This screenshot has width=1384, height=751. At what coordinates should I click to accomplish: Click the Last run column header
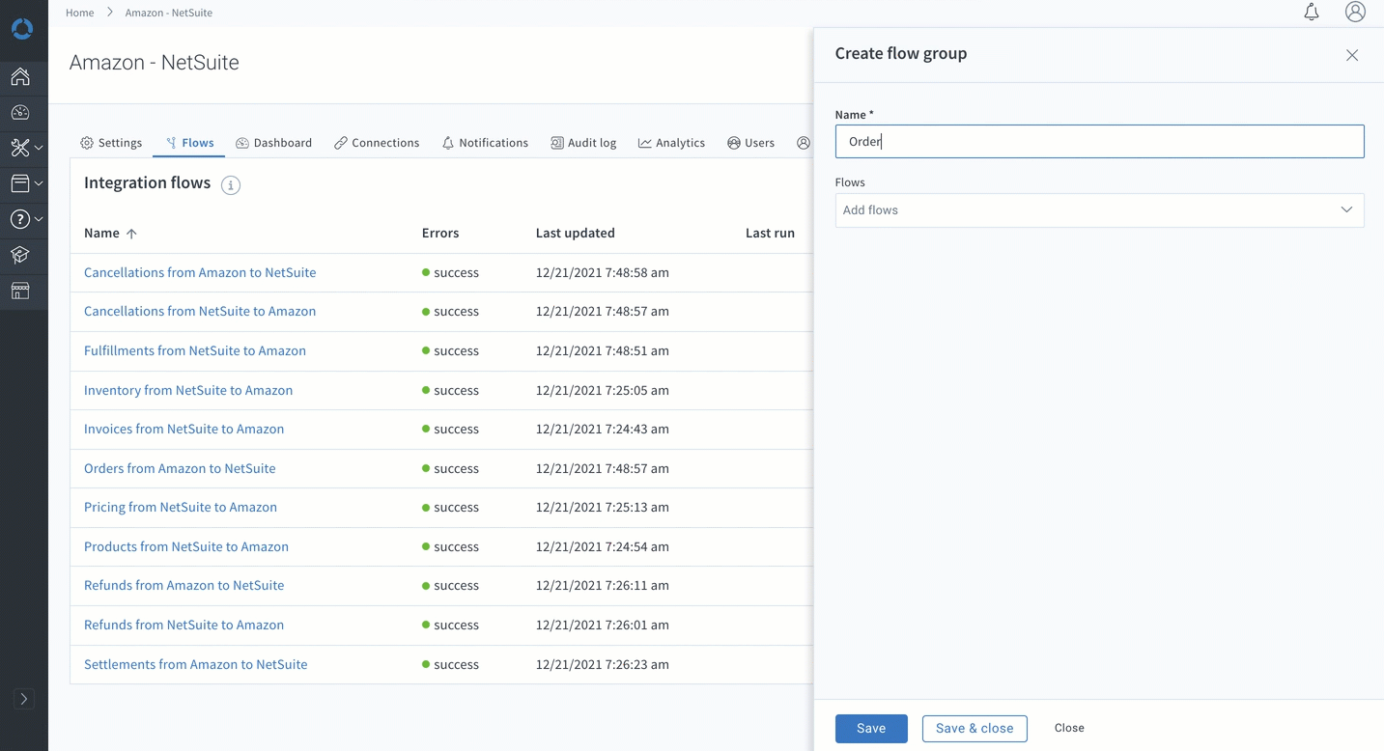[x=770, y=233]
